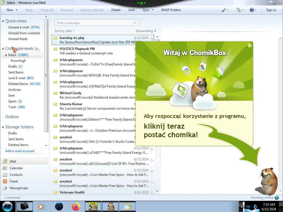Open IMAP Folders from the toolbar
283x212 pixels.
pos(171,10)
